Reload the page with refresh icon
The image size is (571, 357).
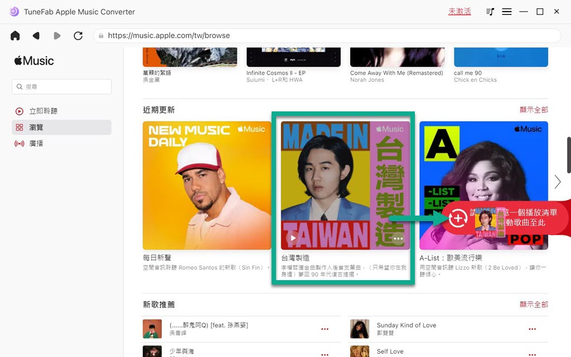coord(78,36)
